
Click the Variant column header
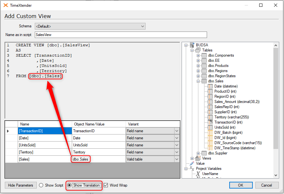(153, 124)
